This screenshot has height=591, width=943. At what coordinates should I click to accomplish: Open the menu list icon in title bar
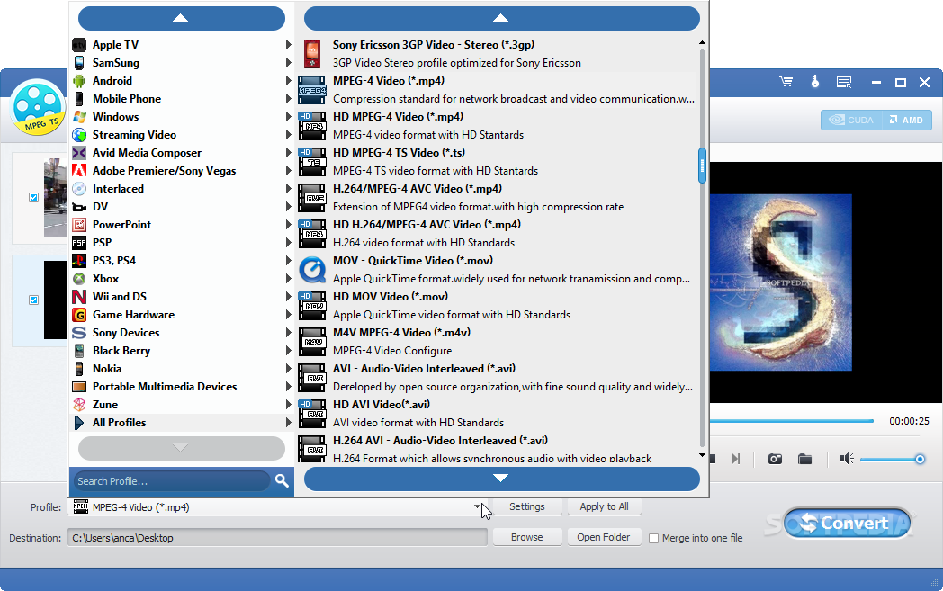click(x=844, y=82)
